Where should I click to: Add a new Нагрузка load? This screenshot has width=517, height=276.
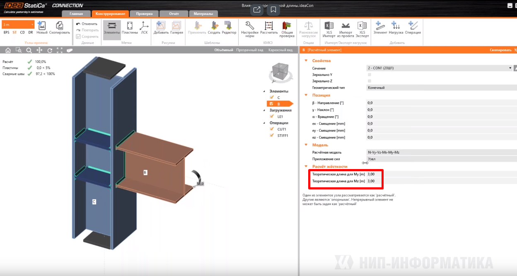[x=396, y=28]
